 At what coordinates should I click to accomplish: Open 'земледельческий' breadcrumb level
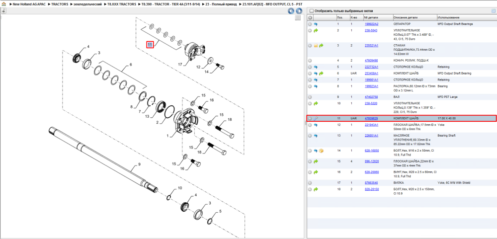[x=87, y=4]
